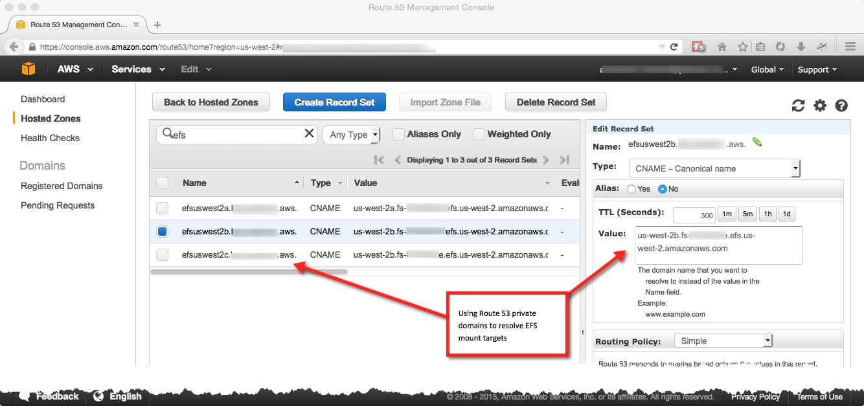Screen dimensions: 864x406
Task: Click the horizontal scrollbar under records table
Action: click(x=249, y=272)
